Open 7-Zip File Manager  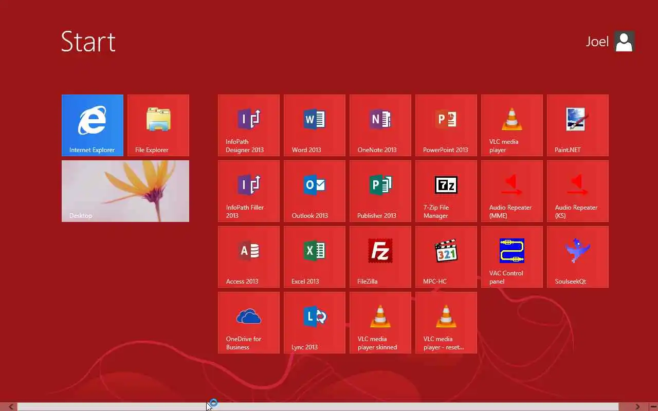pos(446,191)
